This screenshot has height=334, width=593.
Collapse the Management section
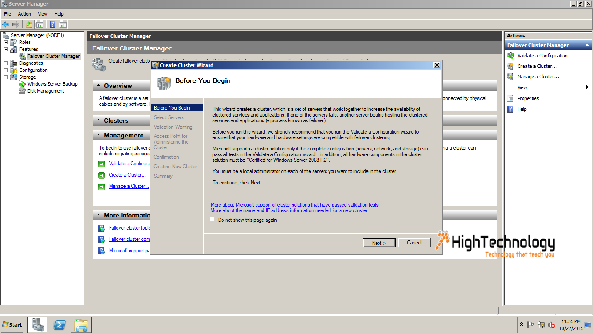[x=99, y=135]
